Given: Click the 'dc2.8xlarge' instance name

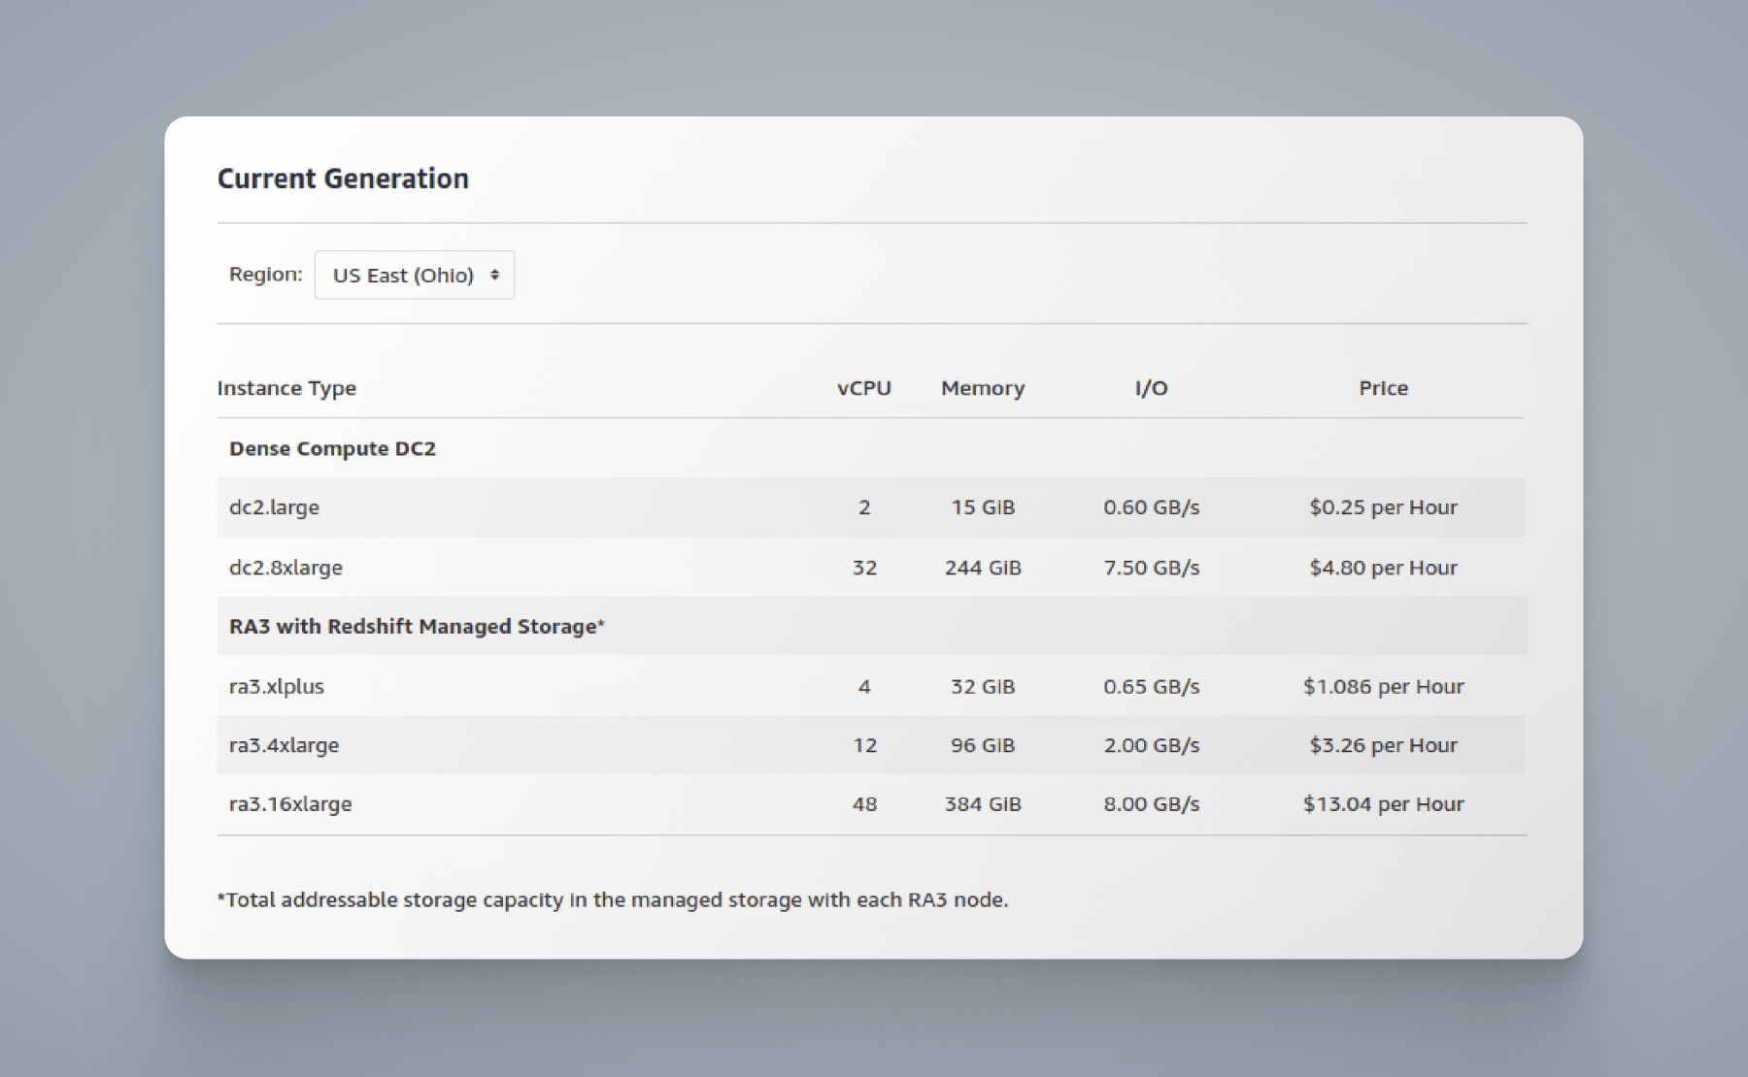Looking at the screenshot, I should pos(286,568).
